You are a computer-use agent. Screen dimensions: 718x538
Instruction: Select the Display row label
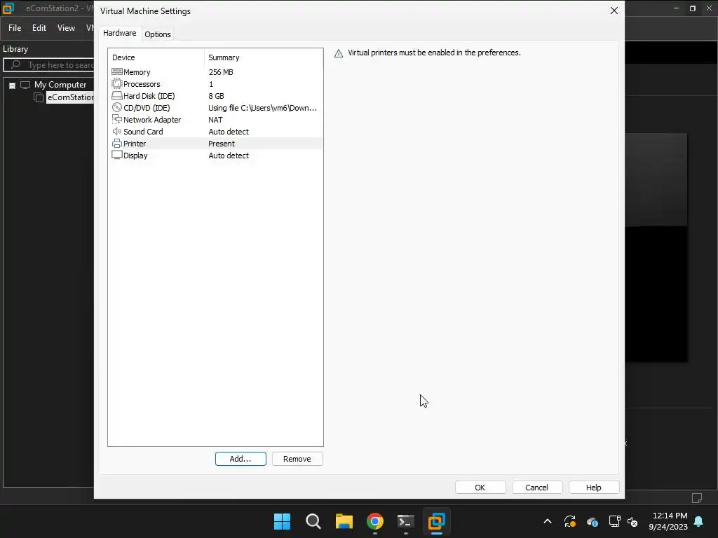coord(135,156)
